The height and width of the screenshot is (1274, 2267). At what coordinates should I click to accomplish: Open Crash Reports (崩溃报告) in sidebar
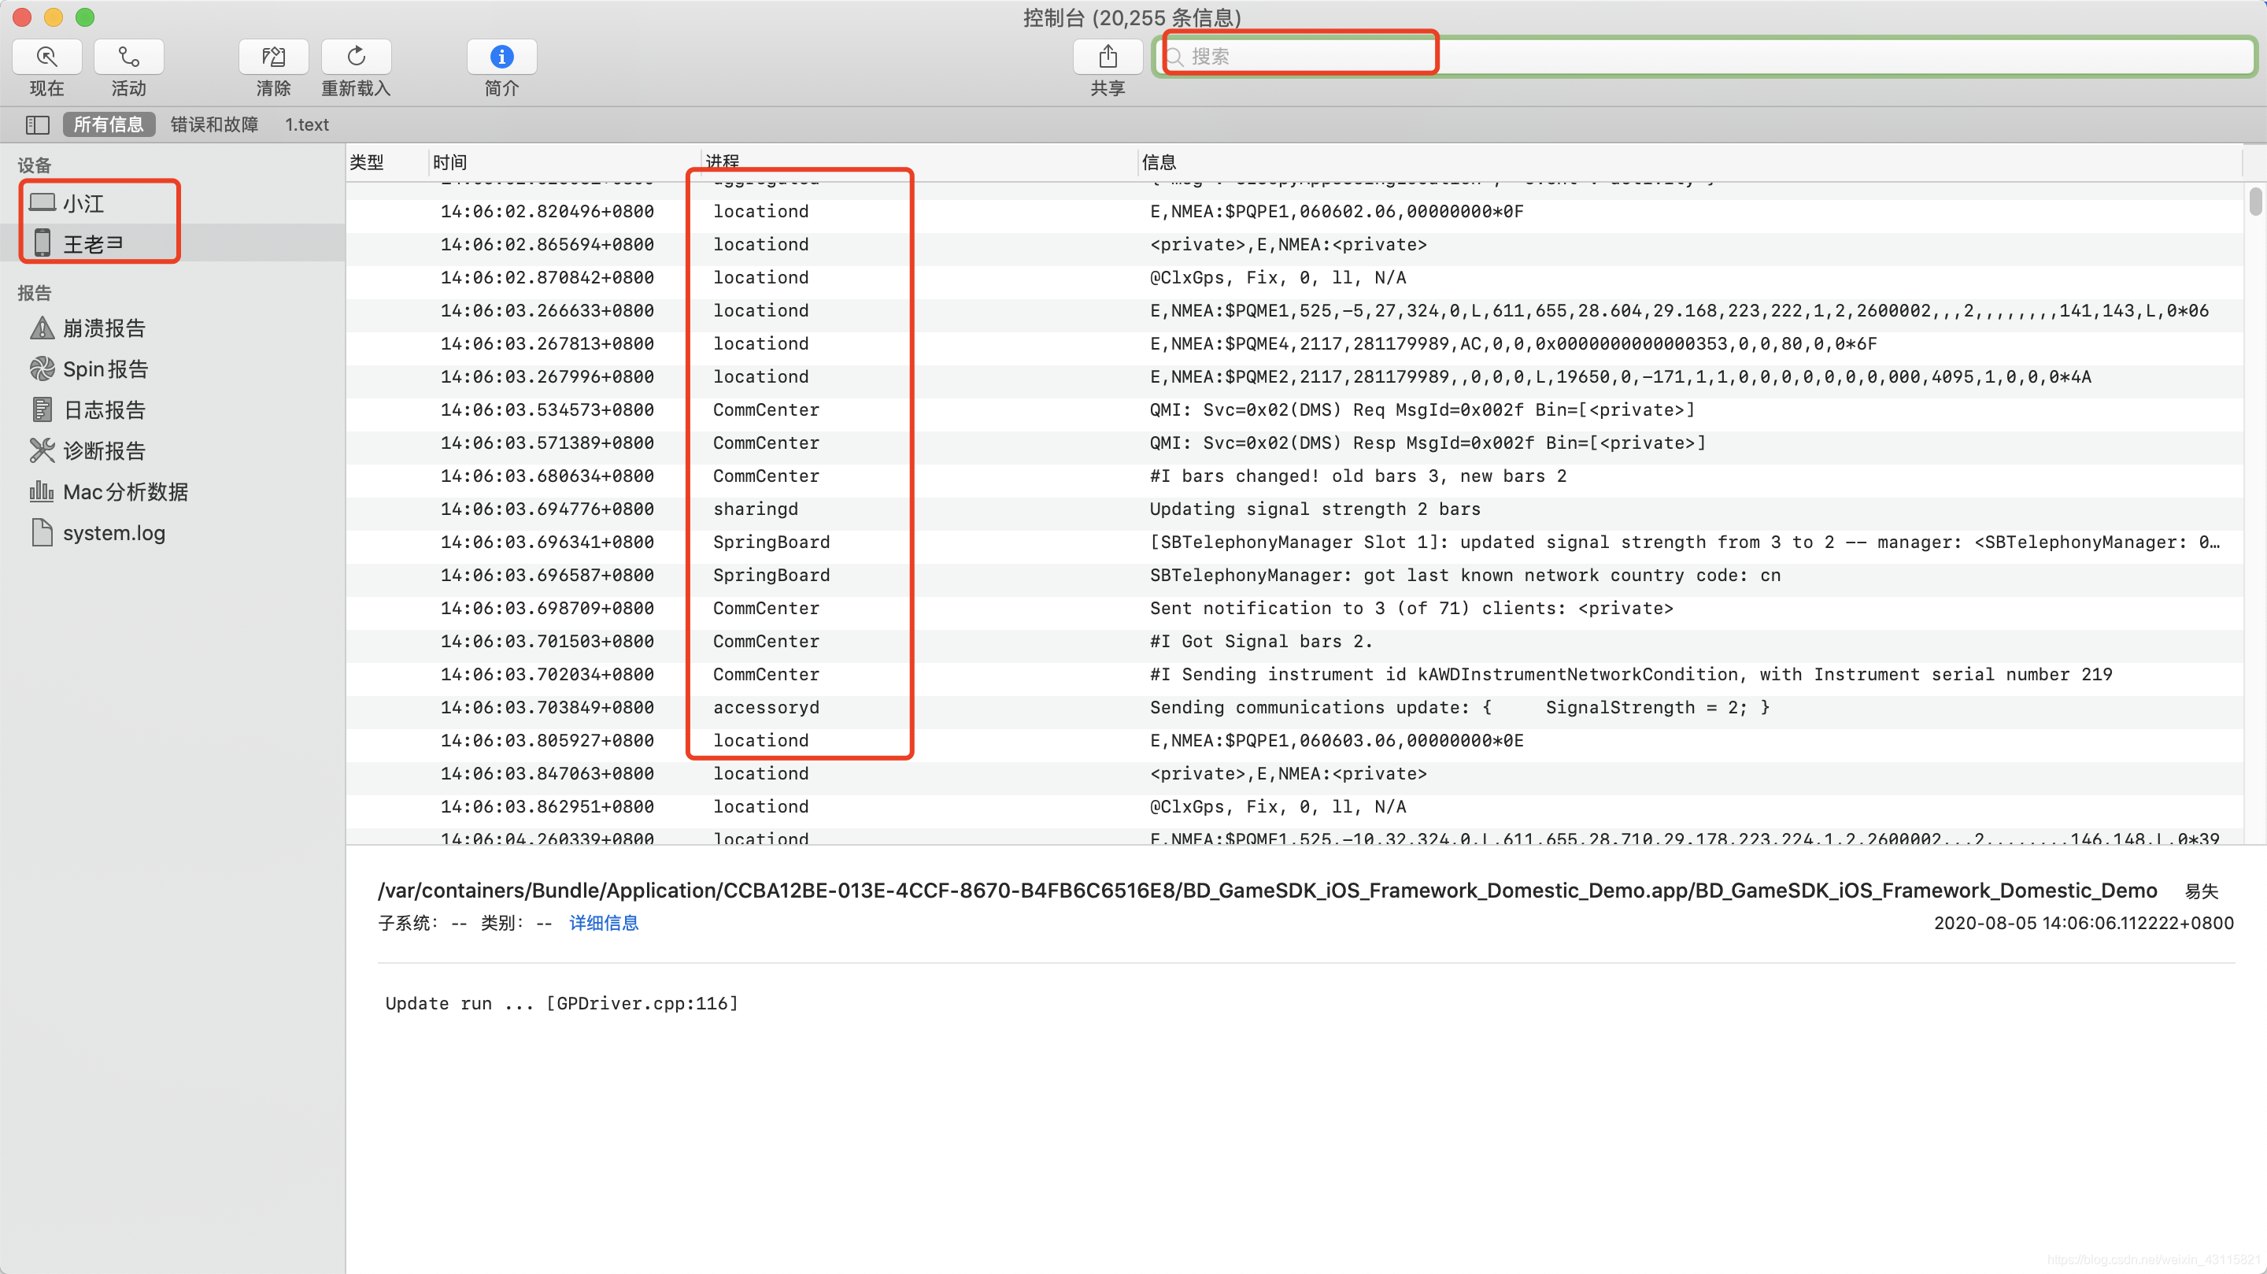103,328
